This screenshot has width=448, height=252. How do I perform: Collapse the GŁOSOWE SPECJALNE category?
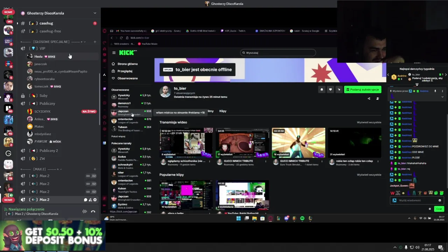point(52,42)
